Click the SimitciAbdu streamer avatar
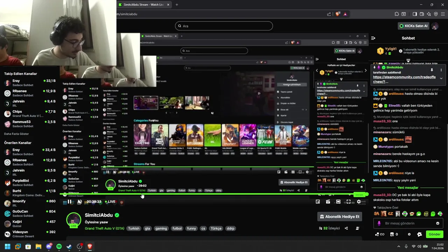This screenshot has height=252, width=448. pos(73,220)
